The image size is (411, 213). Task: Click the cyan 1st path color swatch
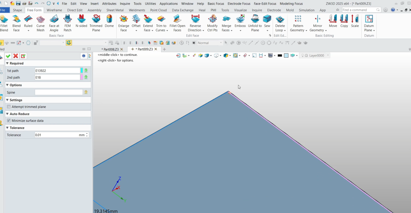82,71
